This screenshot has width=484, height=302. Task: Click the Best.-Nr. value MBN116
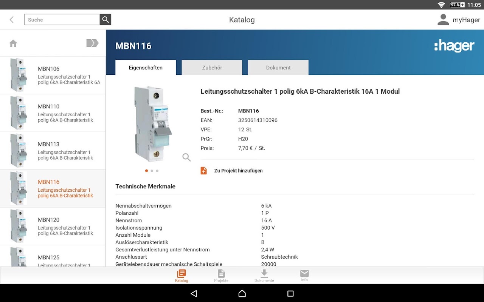click(248, 111)
